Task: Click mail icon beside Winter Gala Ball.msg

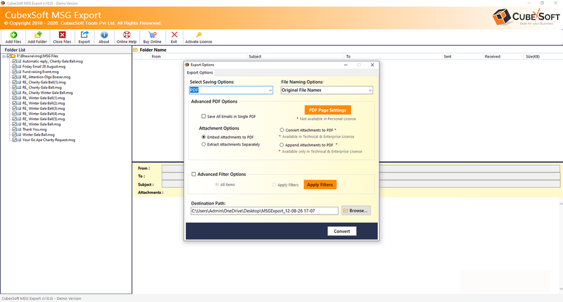Action: [19, 135]
